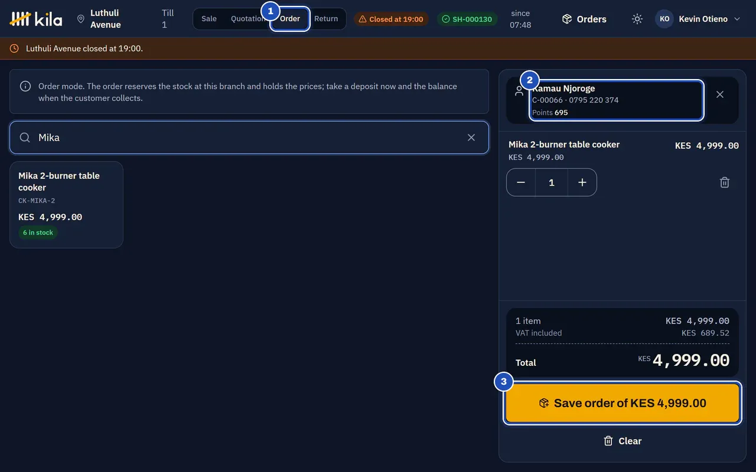
Task: Click the Closed at 19:00 warning badge
Action: click(392, 19)
